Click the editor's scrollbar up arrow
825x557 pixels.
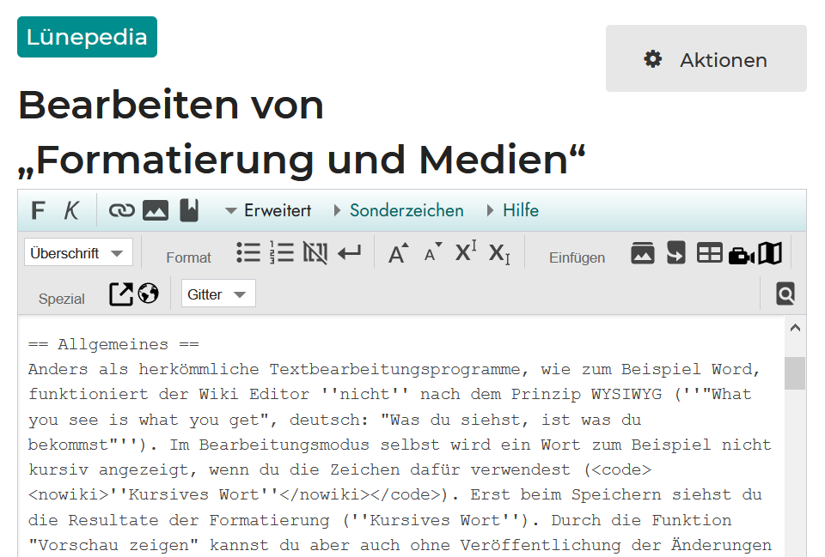tap(795, 328)
